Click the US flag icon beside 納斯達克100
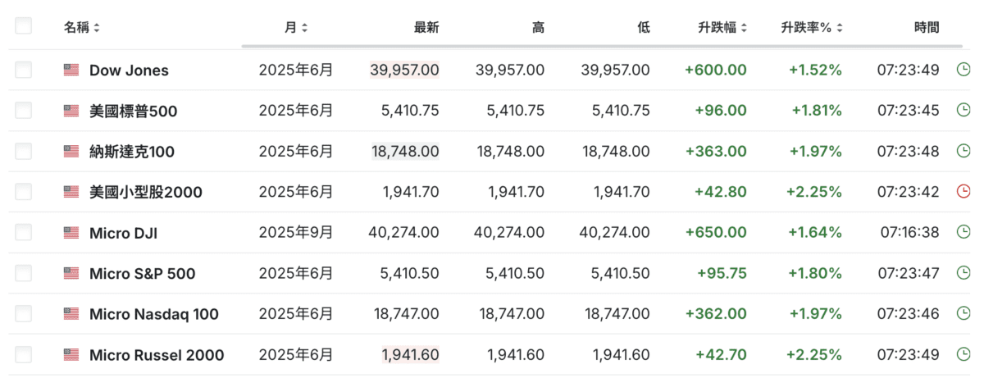 pyautogui.click(x=71, y=152)
